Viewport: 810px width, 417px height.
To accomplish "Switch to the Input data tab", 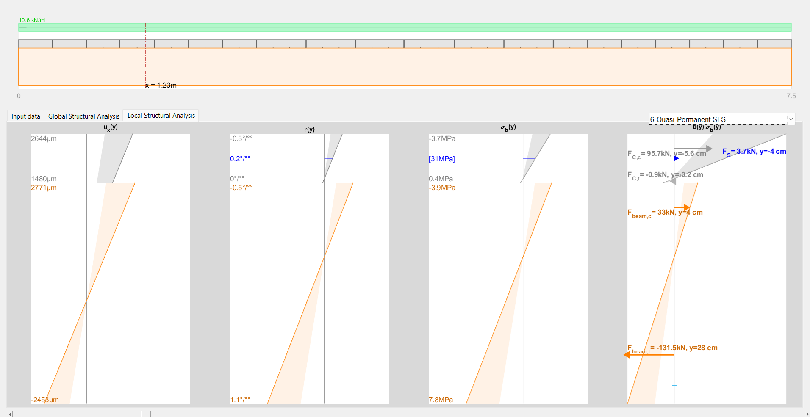I will tap(25, 116).
